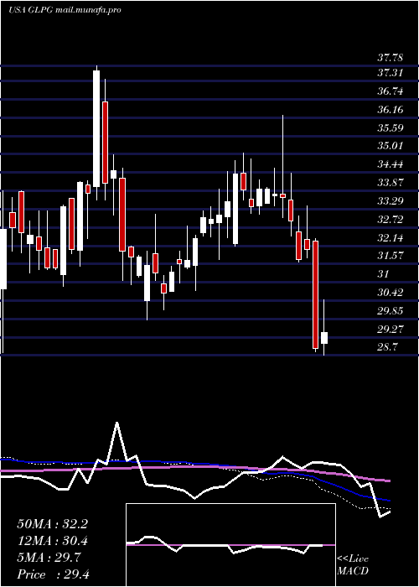Click the 35.59 price axis label

390,128
